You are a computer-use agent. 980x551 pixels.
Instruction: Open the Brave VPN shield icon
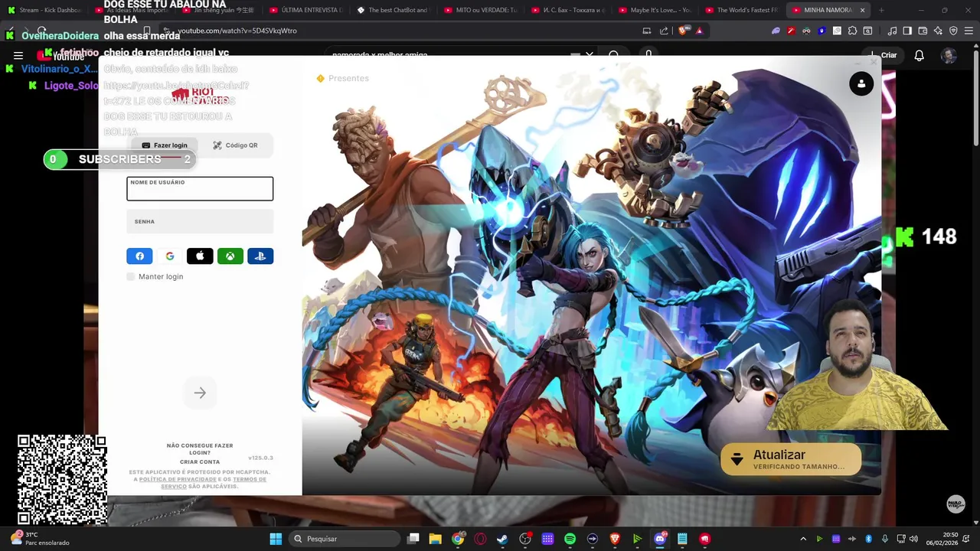[x=953, y=31]
